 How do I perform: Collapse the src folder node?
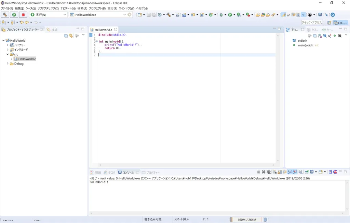[8, 54]
